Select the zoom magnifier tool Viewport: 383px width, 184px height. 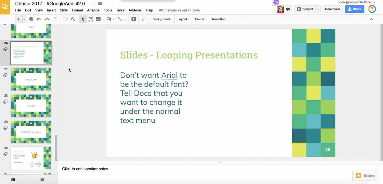click(73, 19)
